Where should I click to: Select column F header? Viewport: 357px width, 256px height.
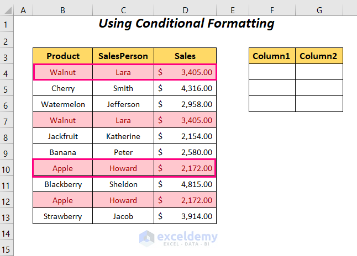click(x=272, y=10)
